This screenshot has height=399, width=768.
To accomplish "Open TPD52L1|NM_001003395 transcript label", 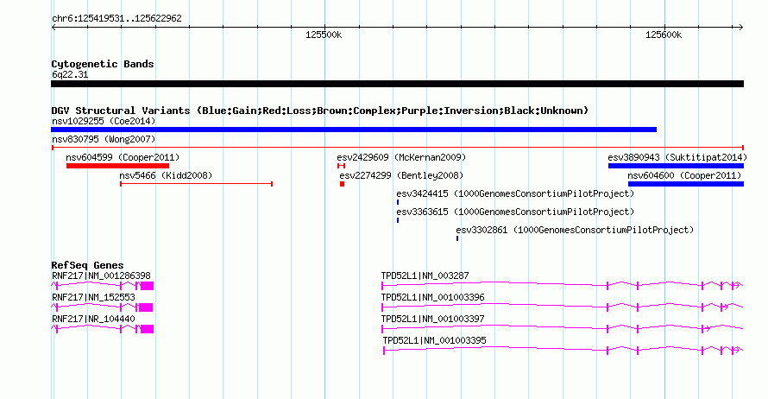I will click(434, 340).
